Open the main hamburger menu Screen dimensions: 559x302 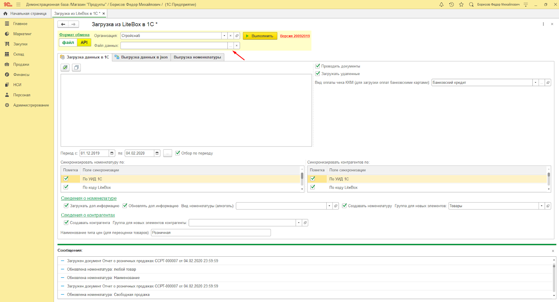[x=18, y=5]
